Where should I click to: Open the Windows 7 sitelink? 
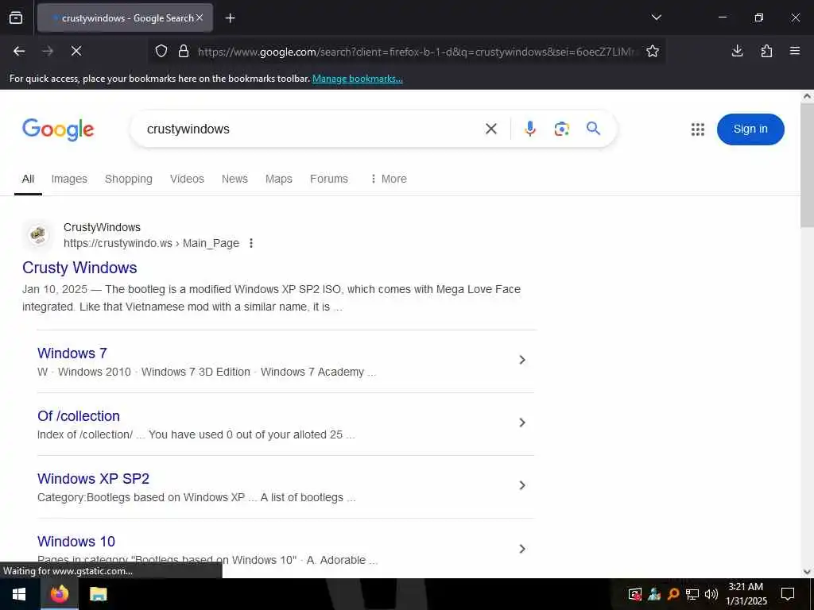click(72, 353)
